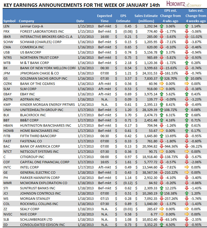Click the yellow sideways arrow in Sealy's EPS change column
207x228 pixels.
coord(161,209)
